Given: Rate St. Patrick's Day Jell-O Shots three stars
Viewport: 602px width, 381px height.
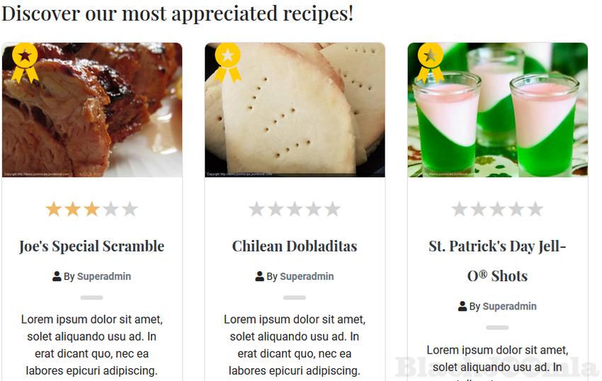Looking at the screenshot, I should 497,210.
